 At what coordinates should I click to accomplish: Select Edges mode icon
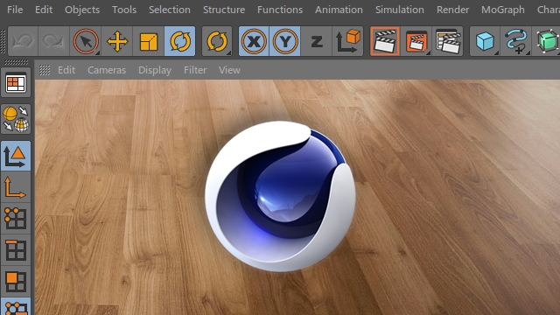16,249
